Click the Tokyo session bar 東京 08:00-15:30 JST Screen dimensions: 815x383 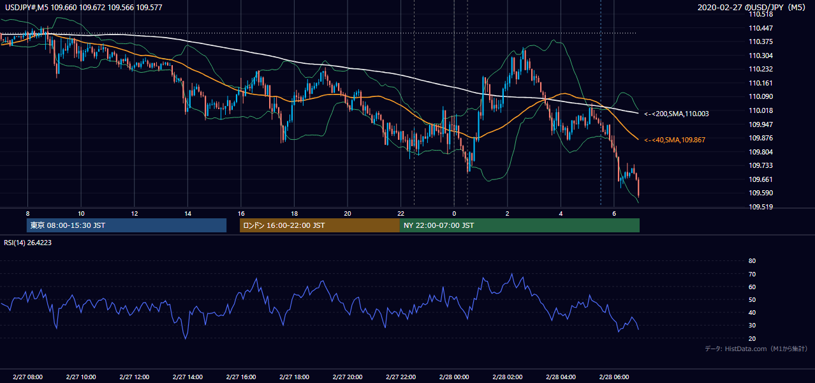point(127,225)
